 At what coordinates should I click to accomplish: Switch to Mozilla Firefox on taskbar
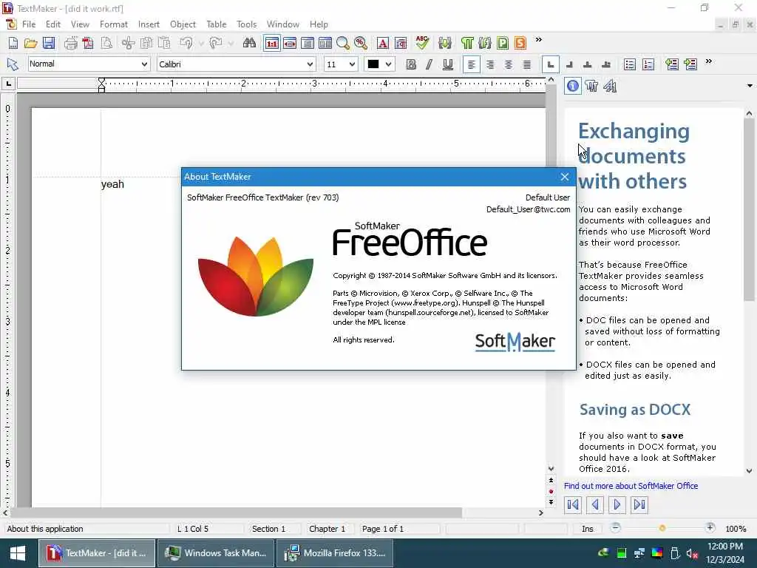(x=335, y=553)
